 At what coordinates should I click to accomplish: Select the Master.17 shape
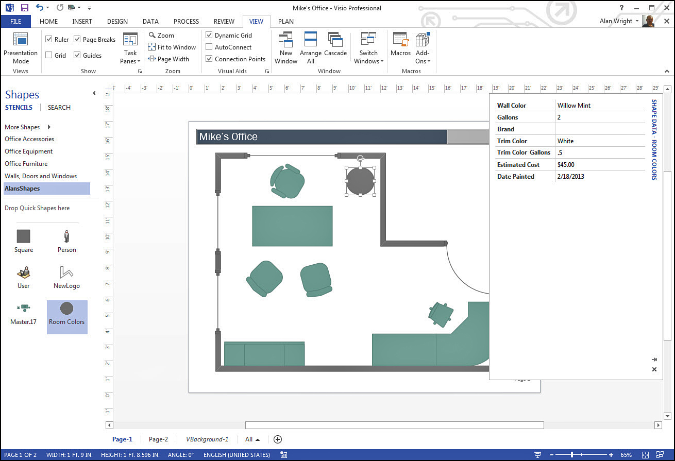click(24, 314)
